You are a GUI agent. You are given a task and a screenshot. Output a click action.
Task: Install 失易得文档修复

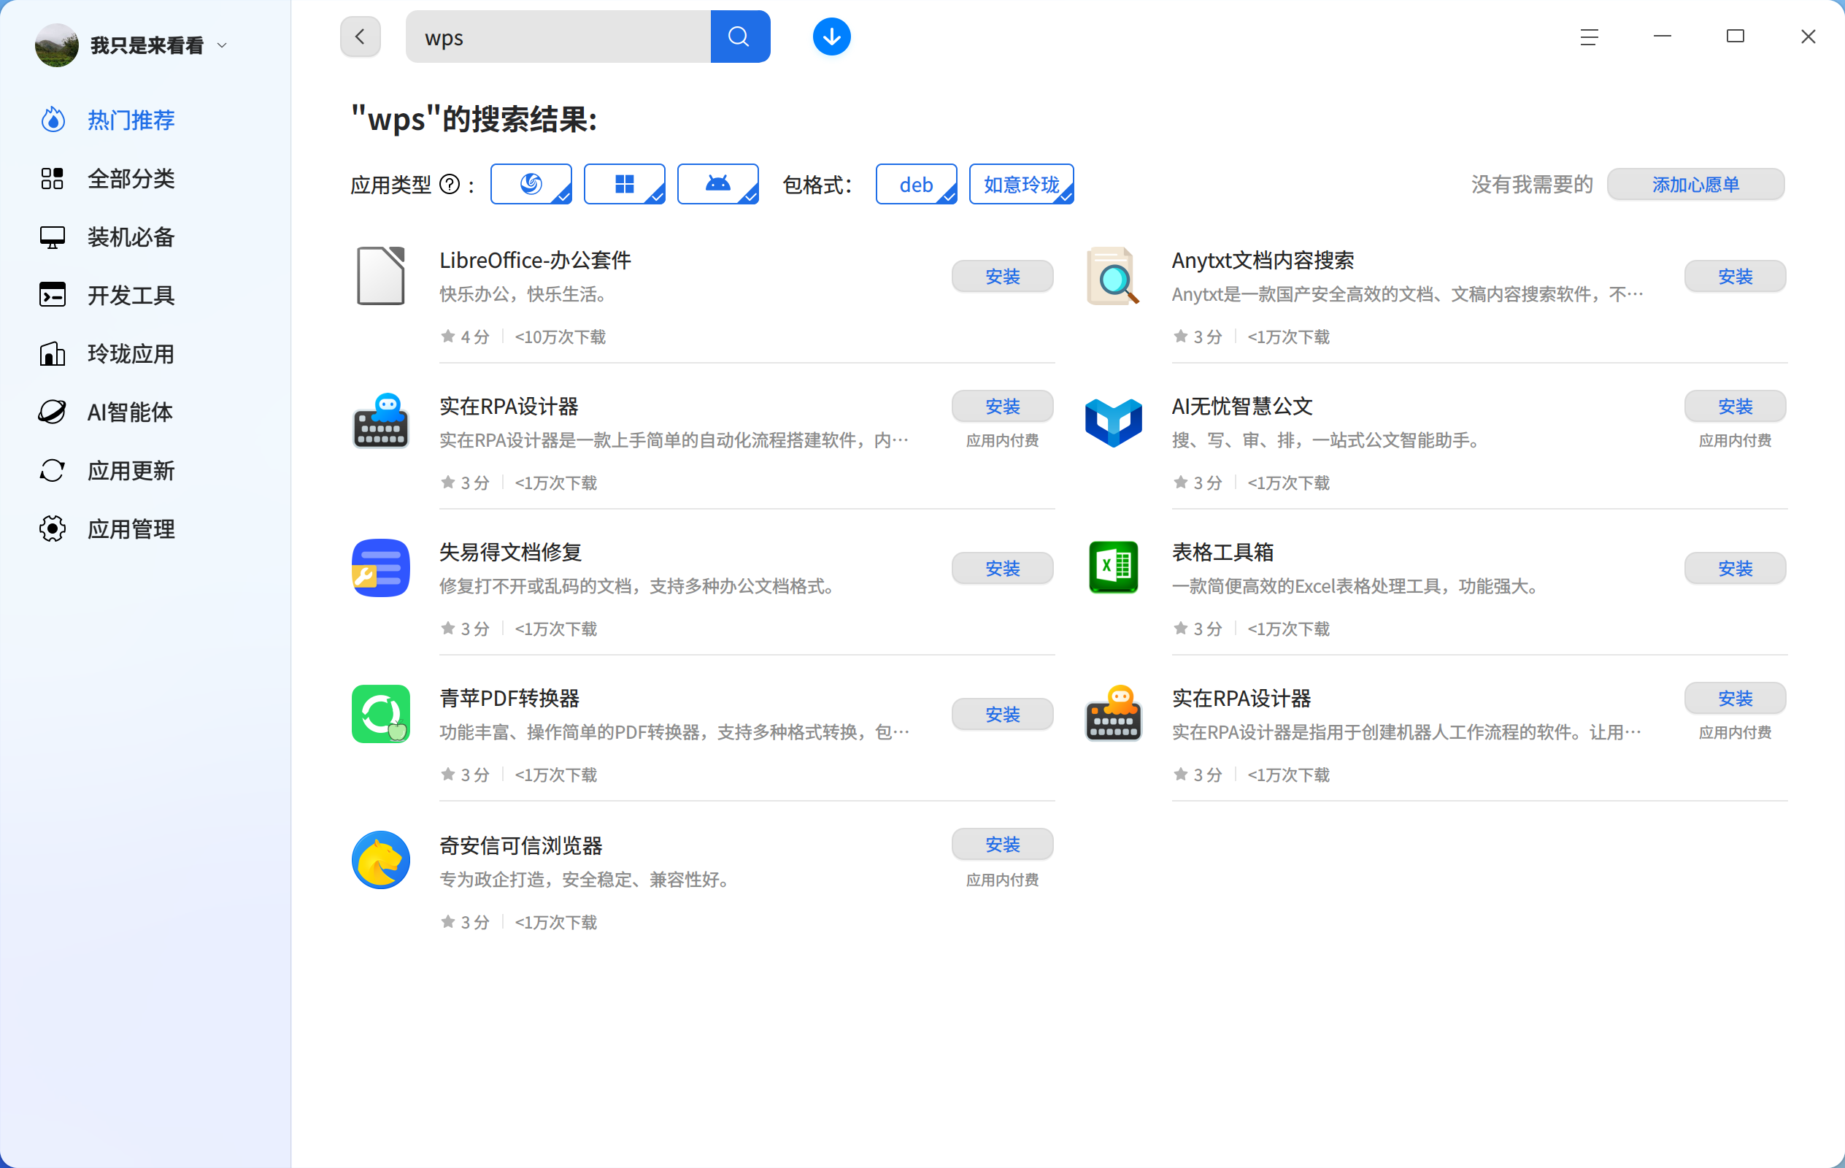(1002, 568)
